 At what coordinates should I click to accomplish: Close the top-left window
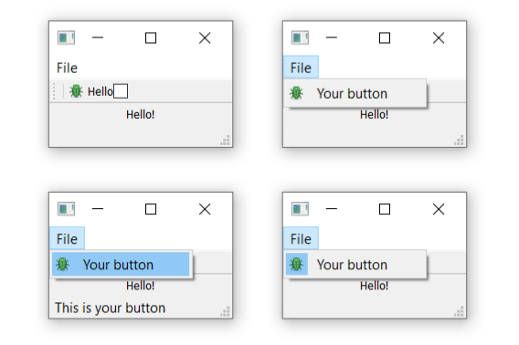(x=205, y=38)
